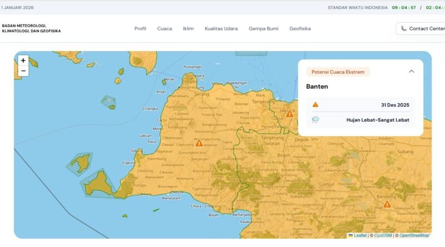Open the Iklim menu
The image size is (445, 247).
pyautogui.click(x=188, y=29)
